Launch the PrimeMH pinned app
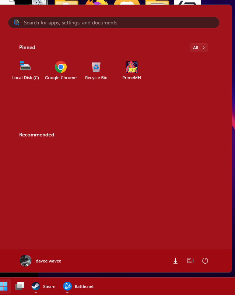This screenshot has width=235, height=295. tap(131, 71)
